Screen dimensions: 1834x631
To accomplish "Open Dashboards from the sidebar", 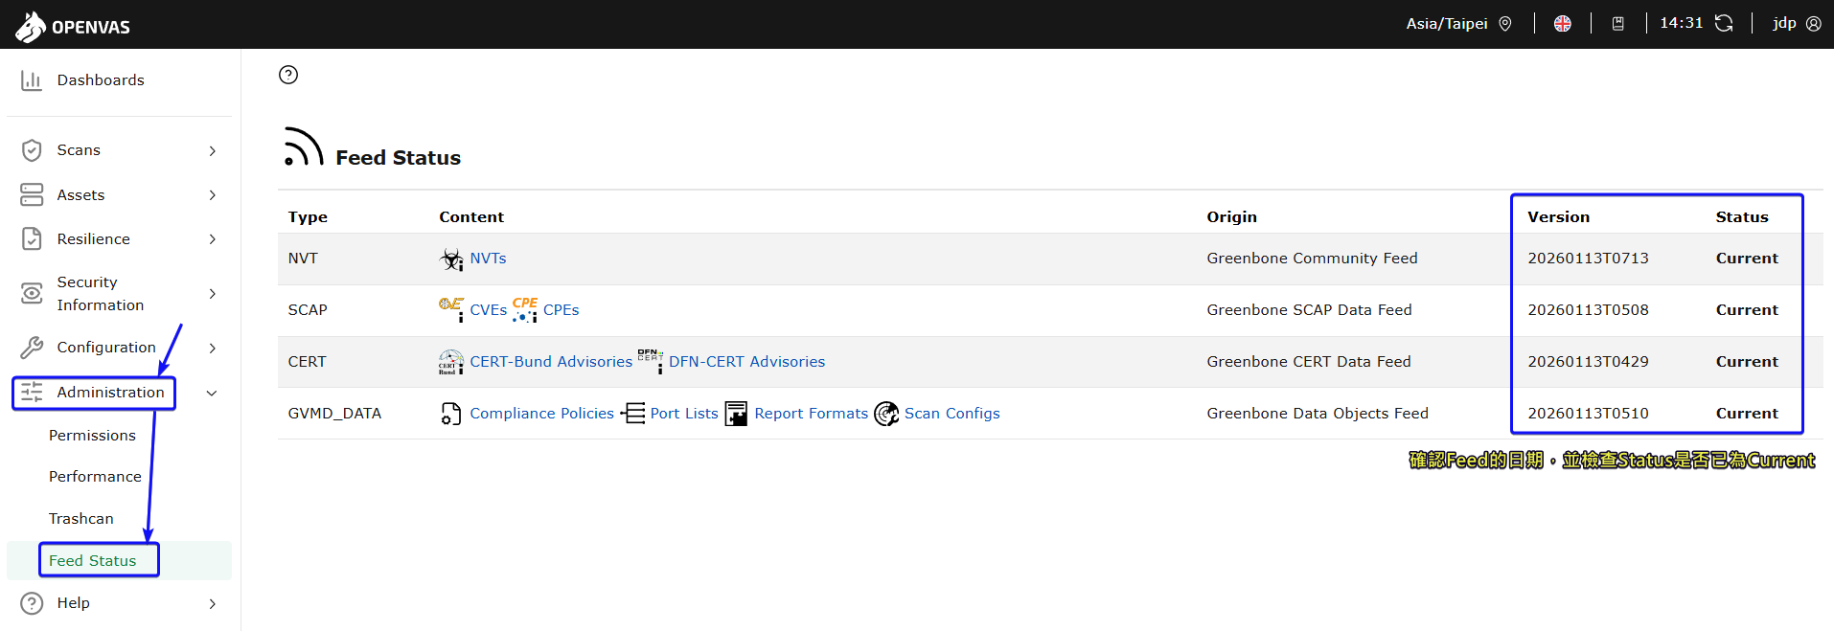I will pos(100,80).
